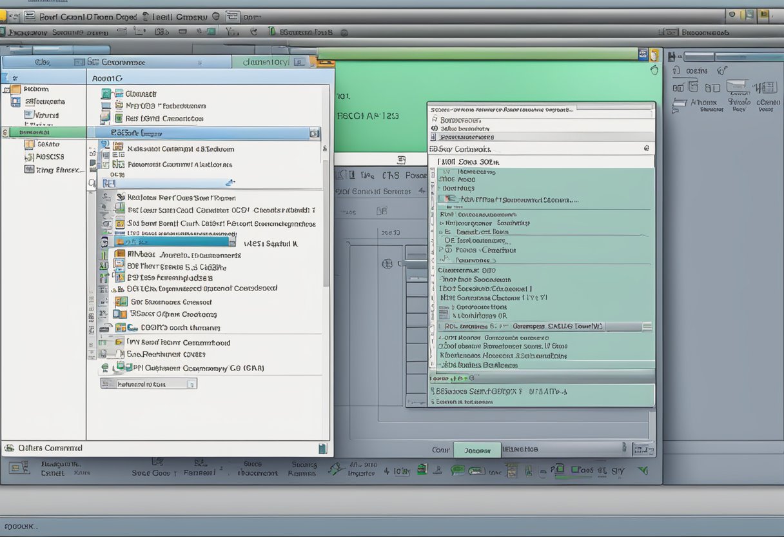Click icon at right end of 'Sty Contanoks' header
The image size is (784, 537).
tap(646, 148)
